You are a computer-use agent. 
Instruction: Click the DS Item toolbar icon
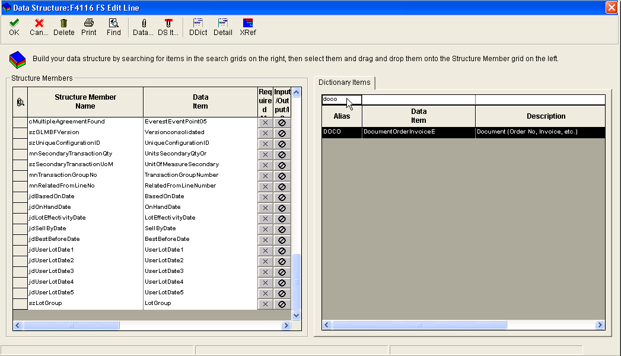pyautogui.click(x=168, y=27)
